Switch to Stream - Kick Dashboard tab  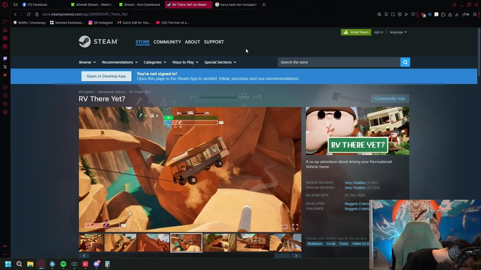tap(139, 4)
